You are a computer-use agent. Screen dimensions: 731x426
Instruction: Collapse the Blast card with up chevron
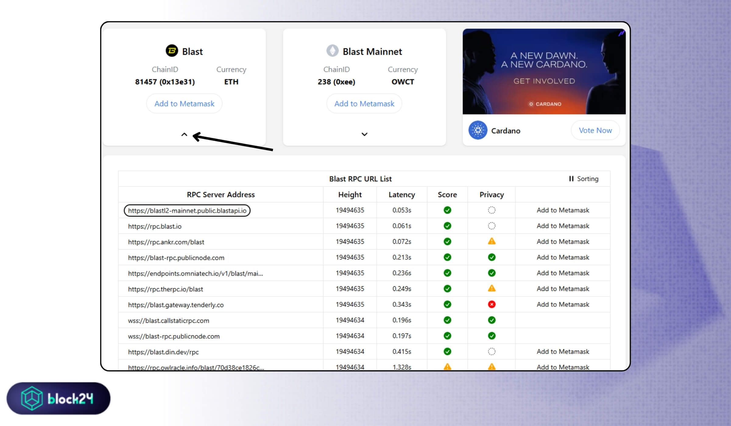click(184, 134)
